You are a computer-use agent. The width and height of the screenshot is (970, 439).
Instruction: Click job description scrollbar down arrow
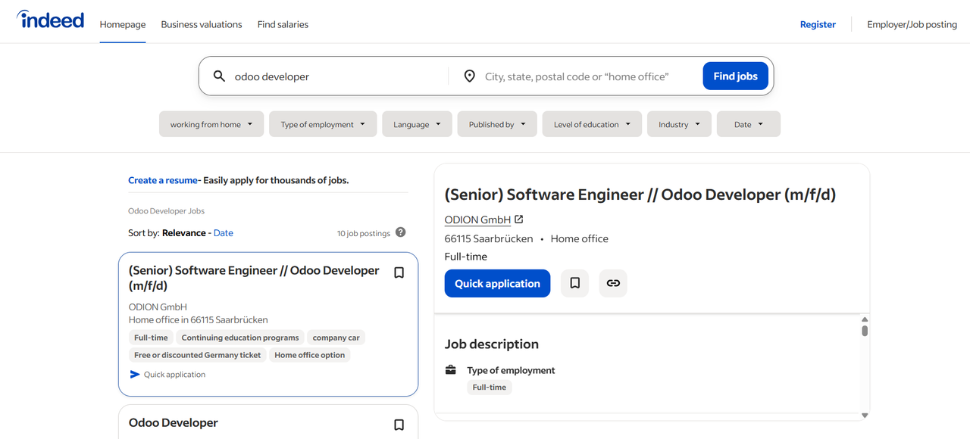pos(865,415)
